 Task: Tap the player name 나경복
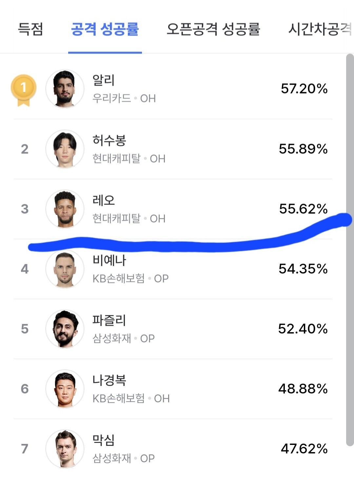coord(109,380)
